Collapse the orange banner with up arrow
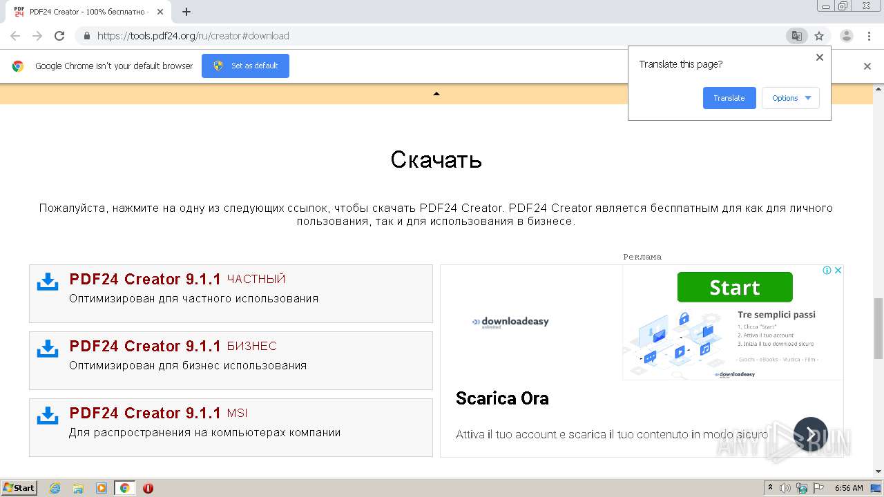Screen dimensions: 884x497 [436, 93]
